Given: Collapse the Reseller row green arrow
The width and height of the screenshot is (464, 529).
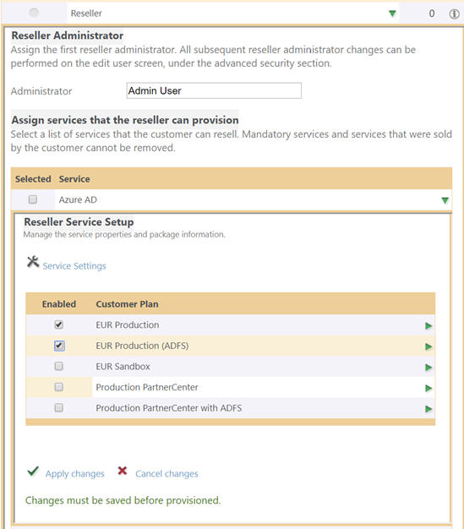Looking at the screenshot, I should [x=392, y=14].
